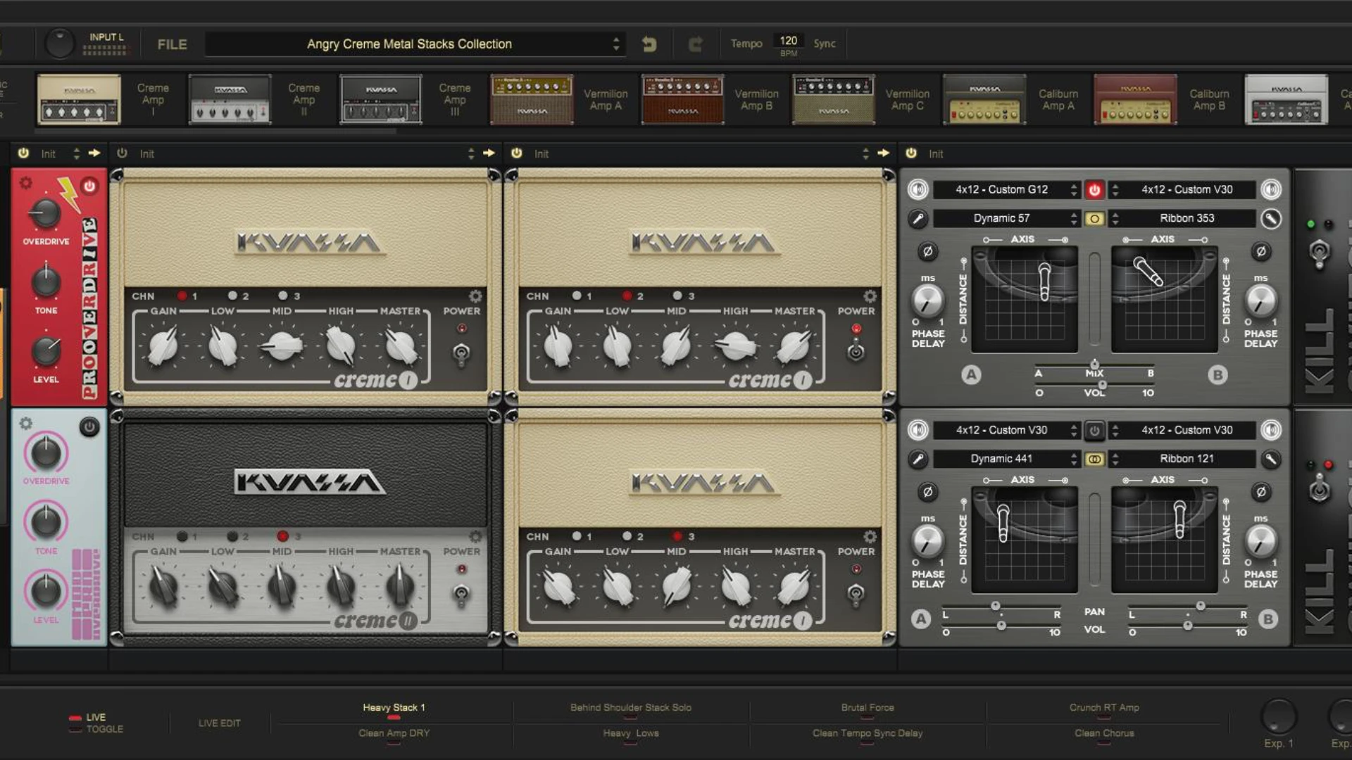Select channel 3 on top-left Creme amp
The width and height of the screenshot is (1352, 760).
[x=283, y=296]
